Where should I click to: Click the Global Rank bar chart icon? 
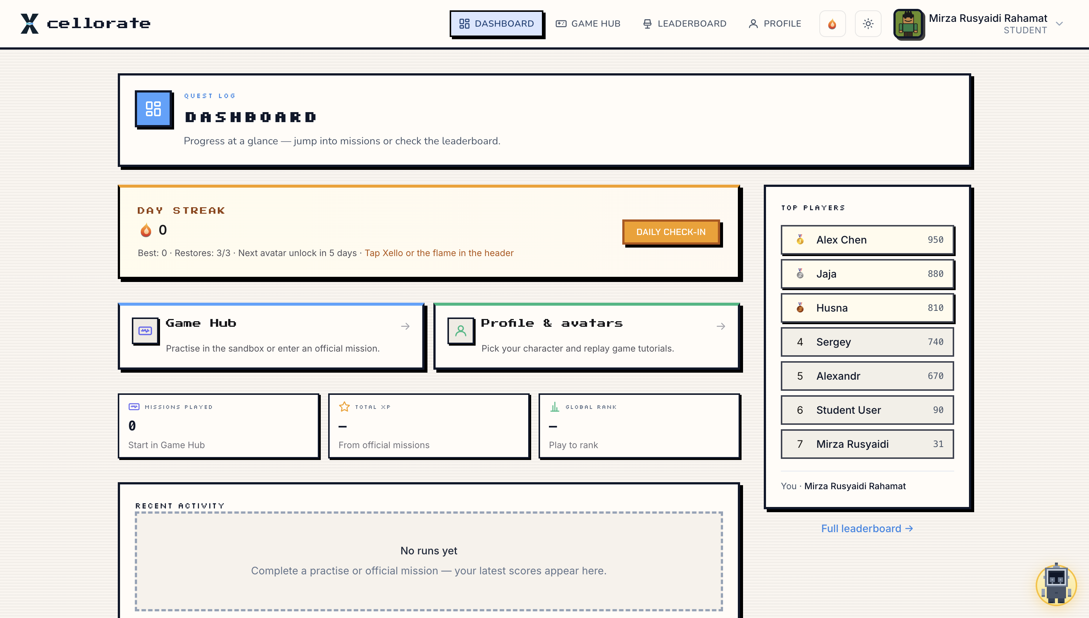tap(554, 407)
